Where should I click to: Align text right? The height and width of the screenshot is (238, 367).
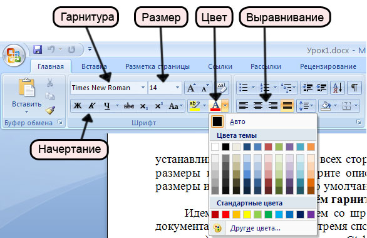272,106
